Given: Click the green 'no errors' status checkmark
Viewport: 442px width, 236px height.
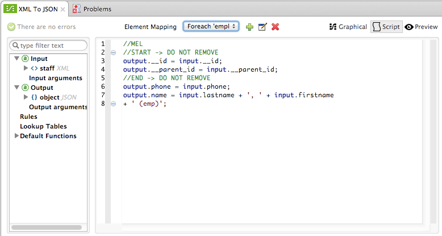Looking at the screenshot, I should coord(11,27).
